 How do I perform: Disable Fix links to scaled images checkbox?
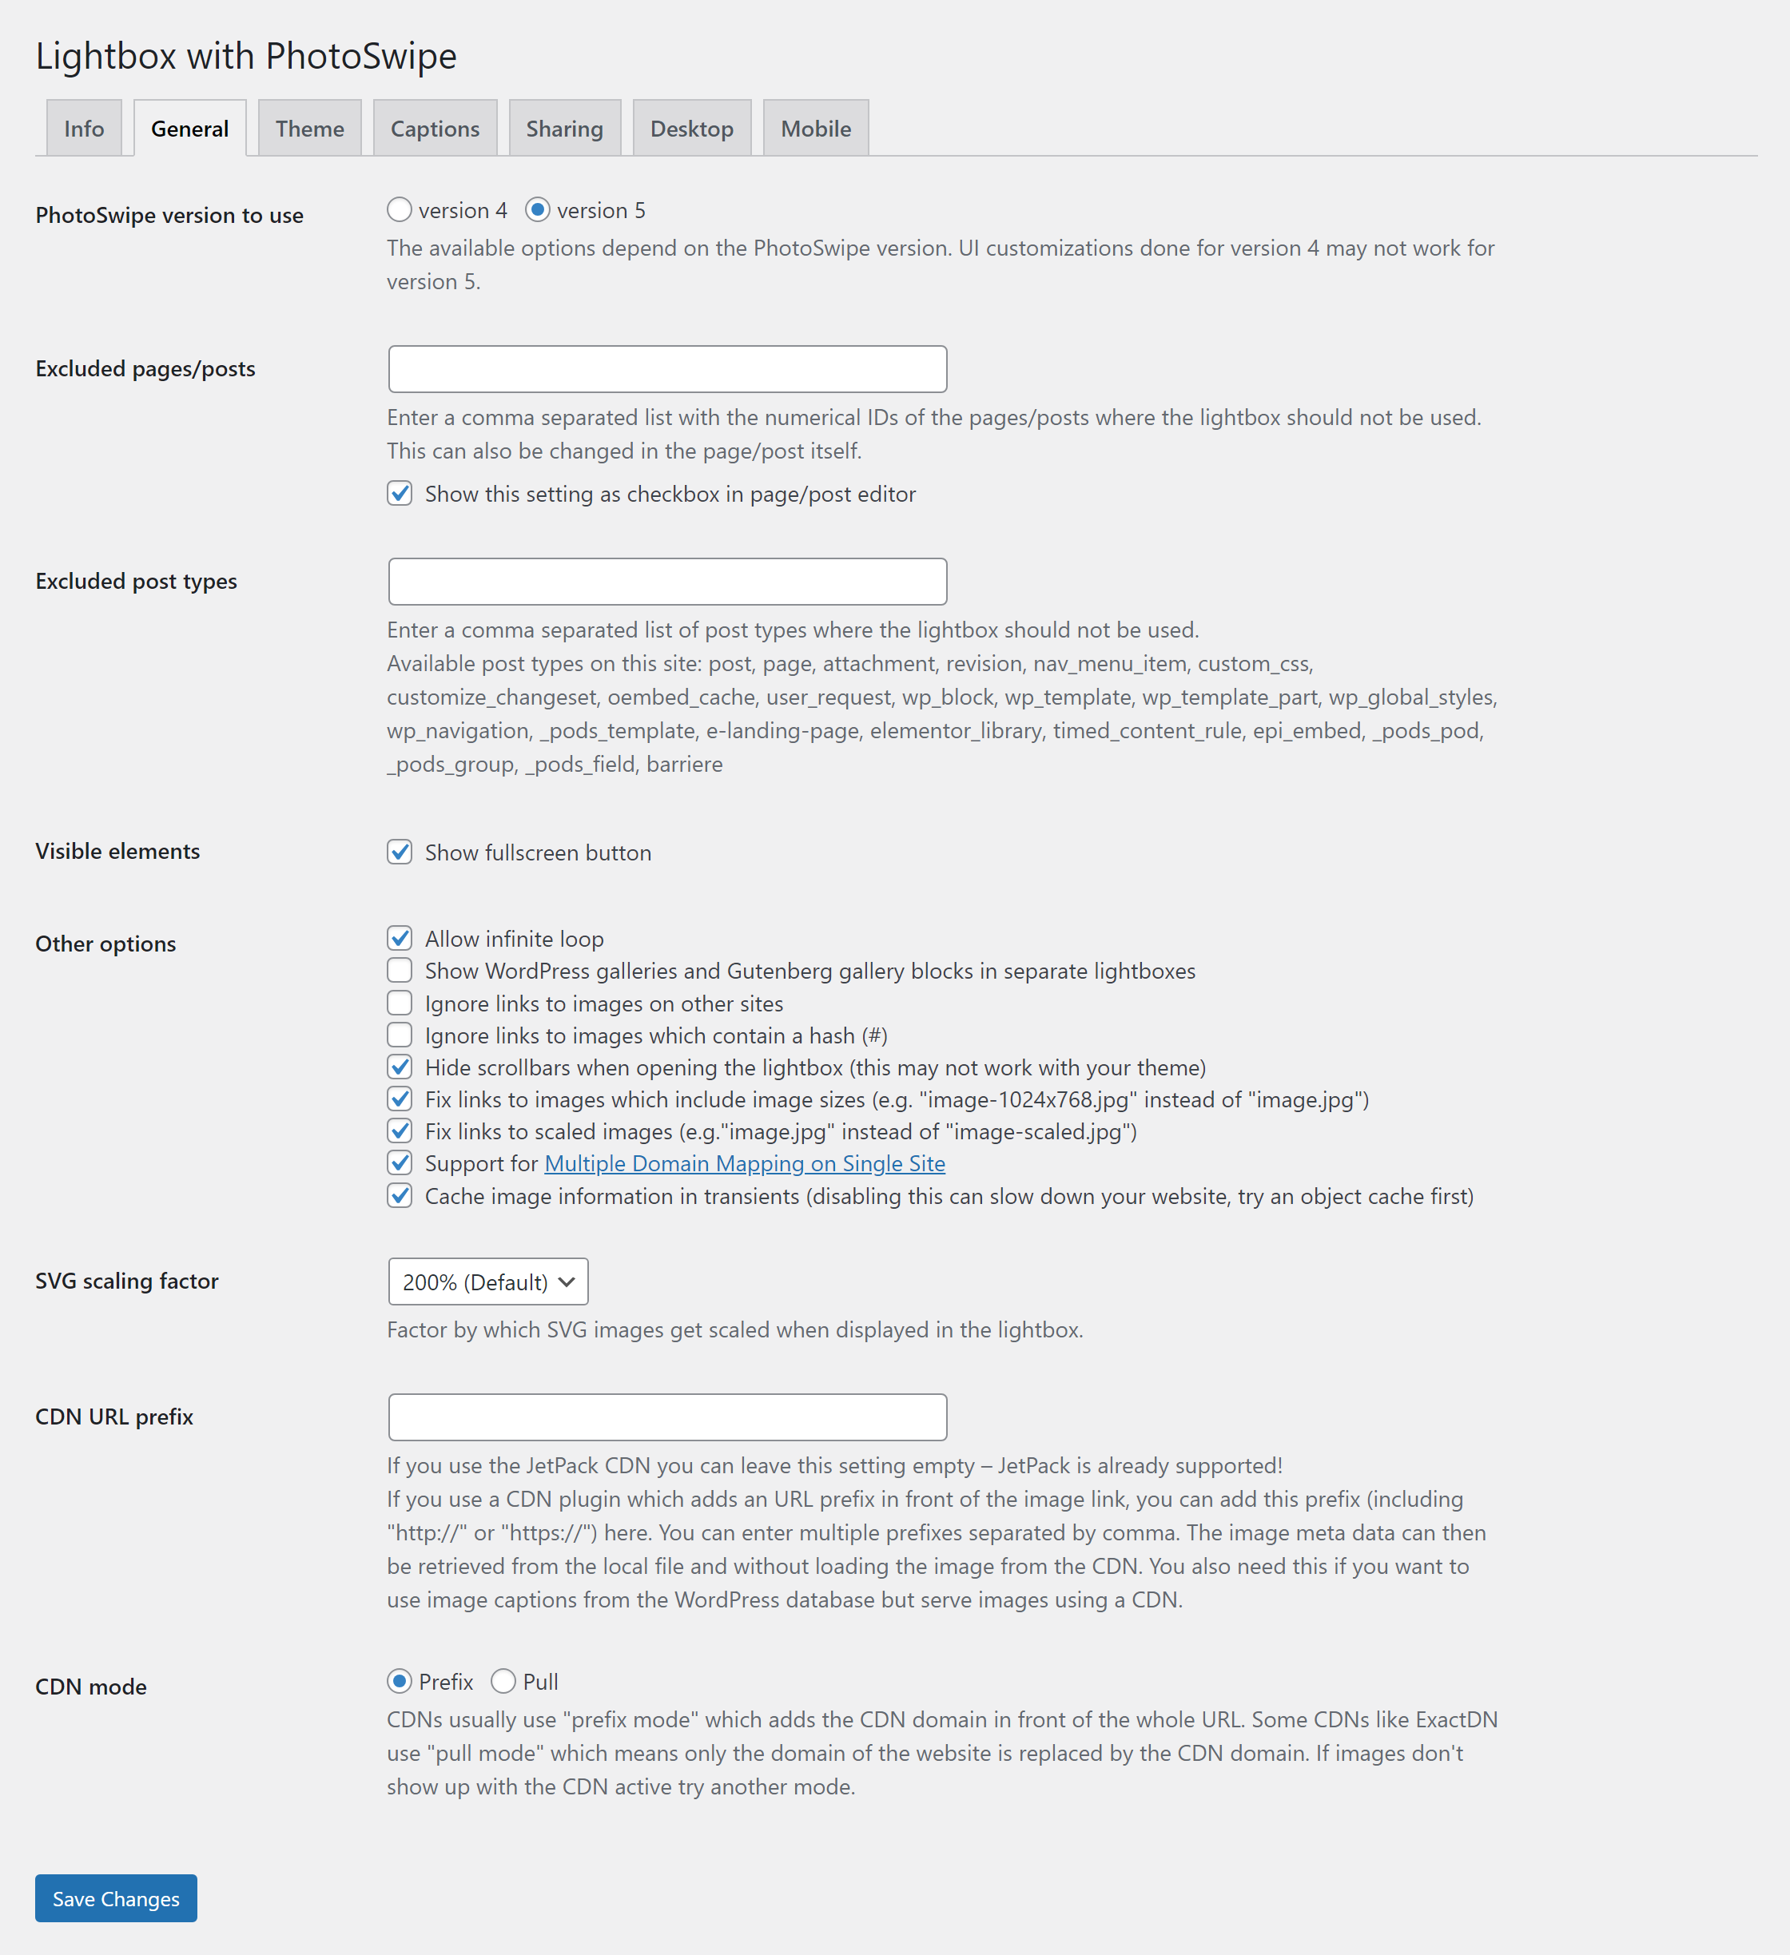point(399,1130)
